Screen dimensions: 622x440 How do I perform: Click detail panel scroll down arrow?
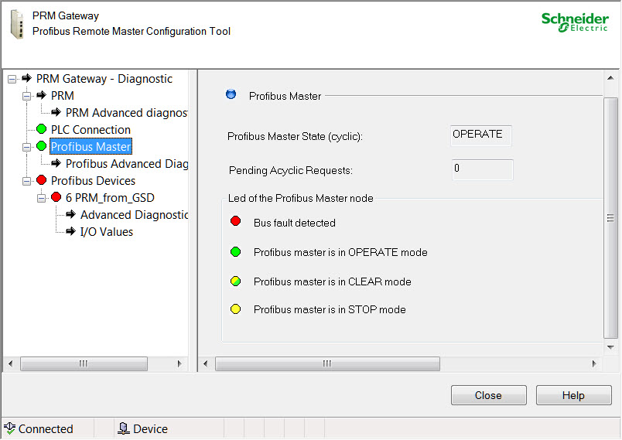click(x=611, y=347)
